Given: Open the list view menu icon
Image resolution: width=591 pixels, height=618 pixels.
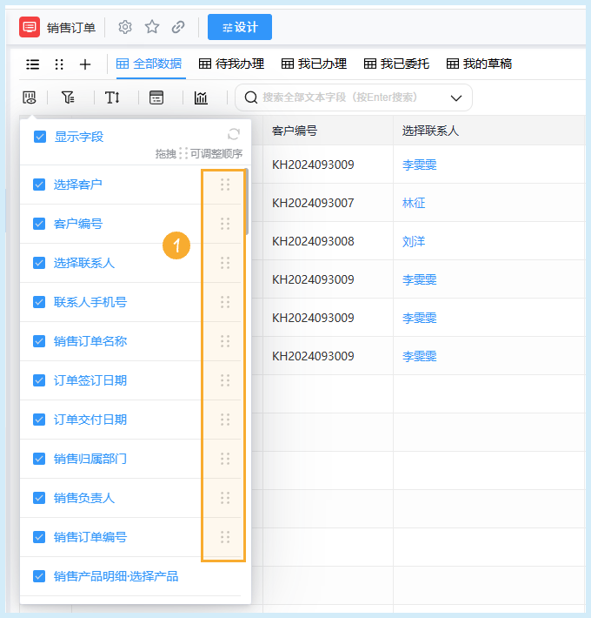Looking at the screenshot, I should point(33,64).
